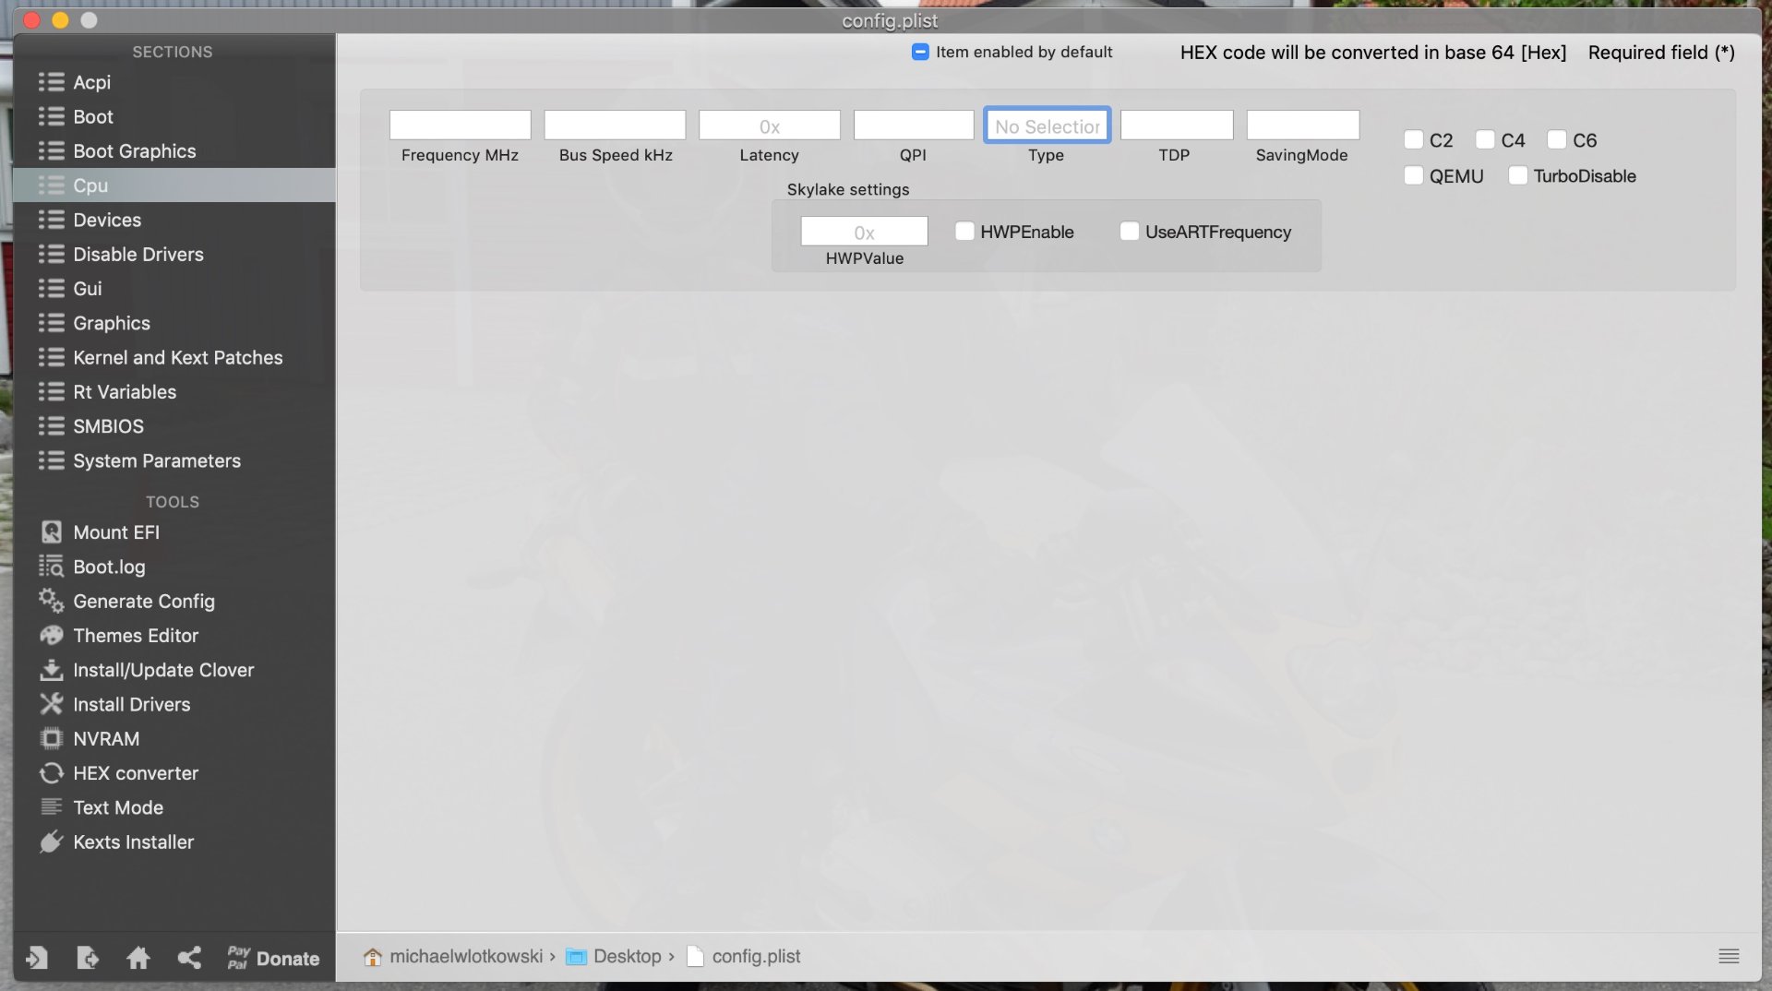Go to the Rt Variables section

[x=174, y=392]
